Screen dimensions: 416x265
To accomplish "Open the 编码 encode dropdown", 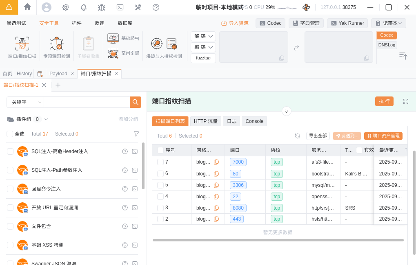I will 203,47.
